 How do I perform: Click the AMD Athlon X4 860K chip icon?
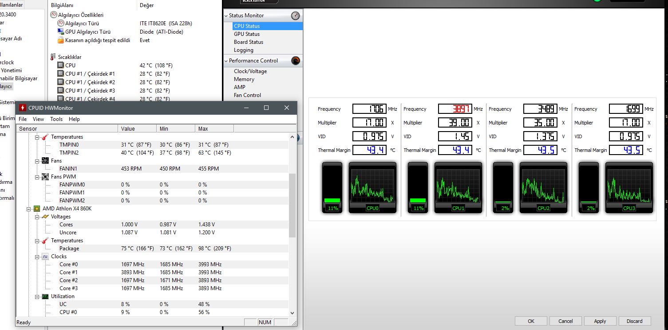tap(37, 209)
